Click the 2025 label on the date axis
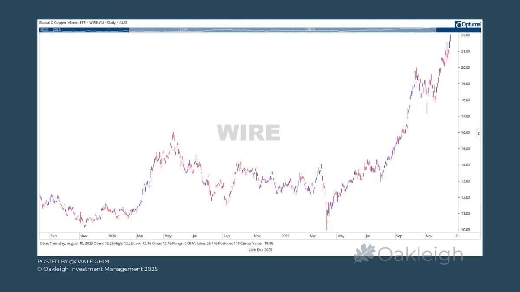The width and height of the screenshot is (520, 292). coord(285,236)
